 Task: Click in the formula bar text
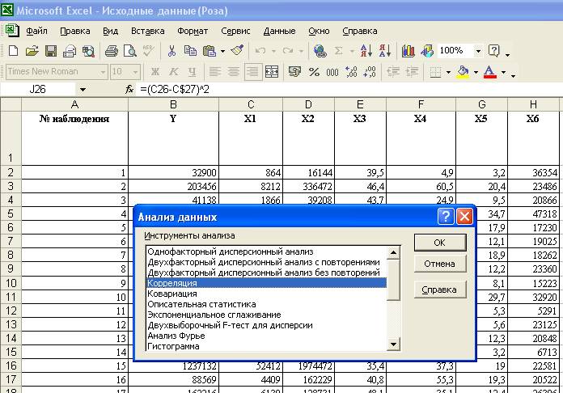pyautogui.click(x=175, y=90)
